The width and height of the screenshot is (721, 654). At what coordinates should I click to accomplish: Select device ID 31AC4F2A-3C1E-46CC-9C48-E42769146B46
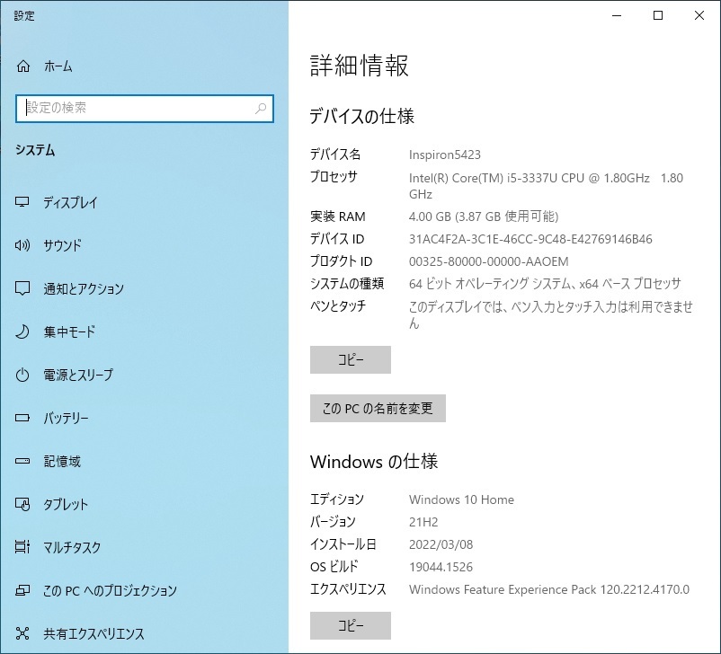[530, 239]
